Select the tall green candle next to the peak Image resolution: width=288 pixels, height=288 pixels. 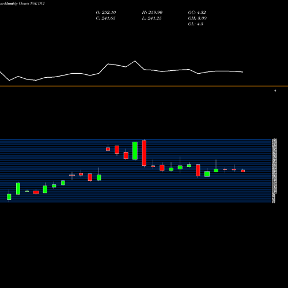(x=135, y=151)
